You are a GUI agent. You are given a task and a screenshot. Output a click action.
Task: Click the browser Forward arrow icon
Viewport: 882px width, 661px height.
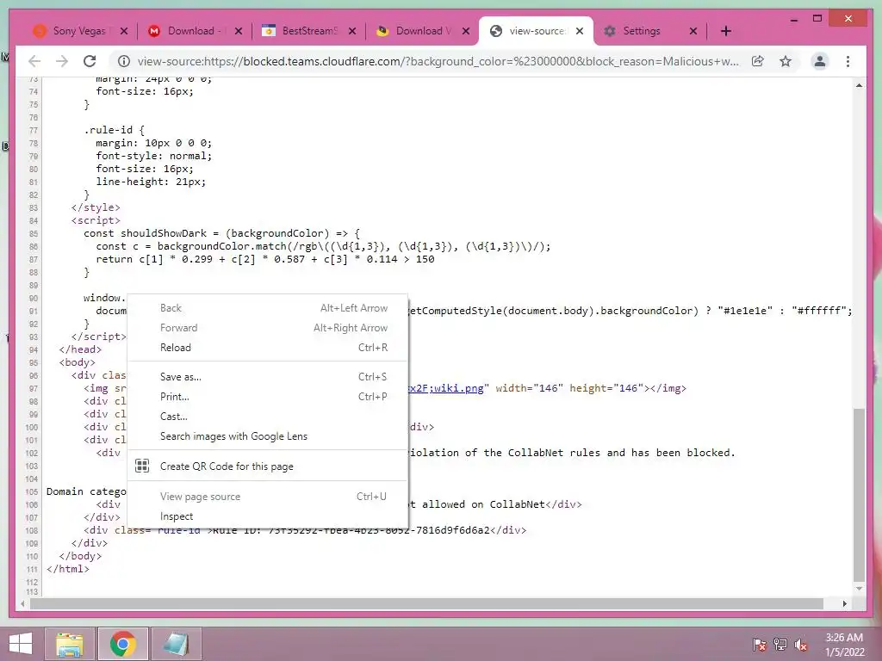coord(62,61)
